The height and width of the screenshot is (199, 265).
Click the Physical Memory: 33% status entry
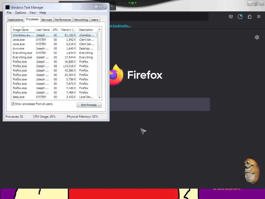coord(82,117)
